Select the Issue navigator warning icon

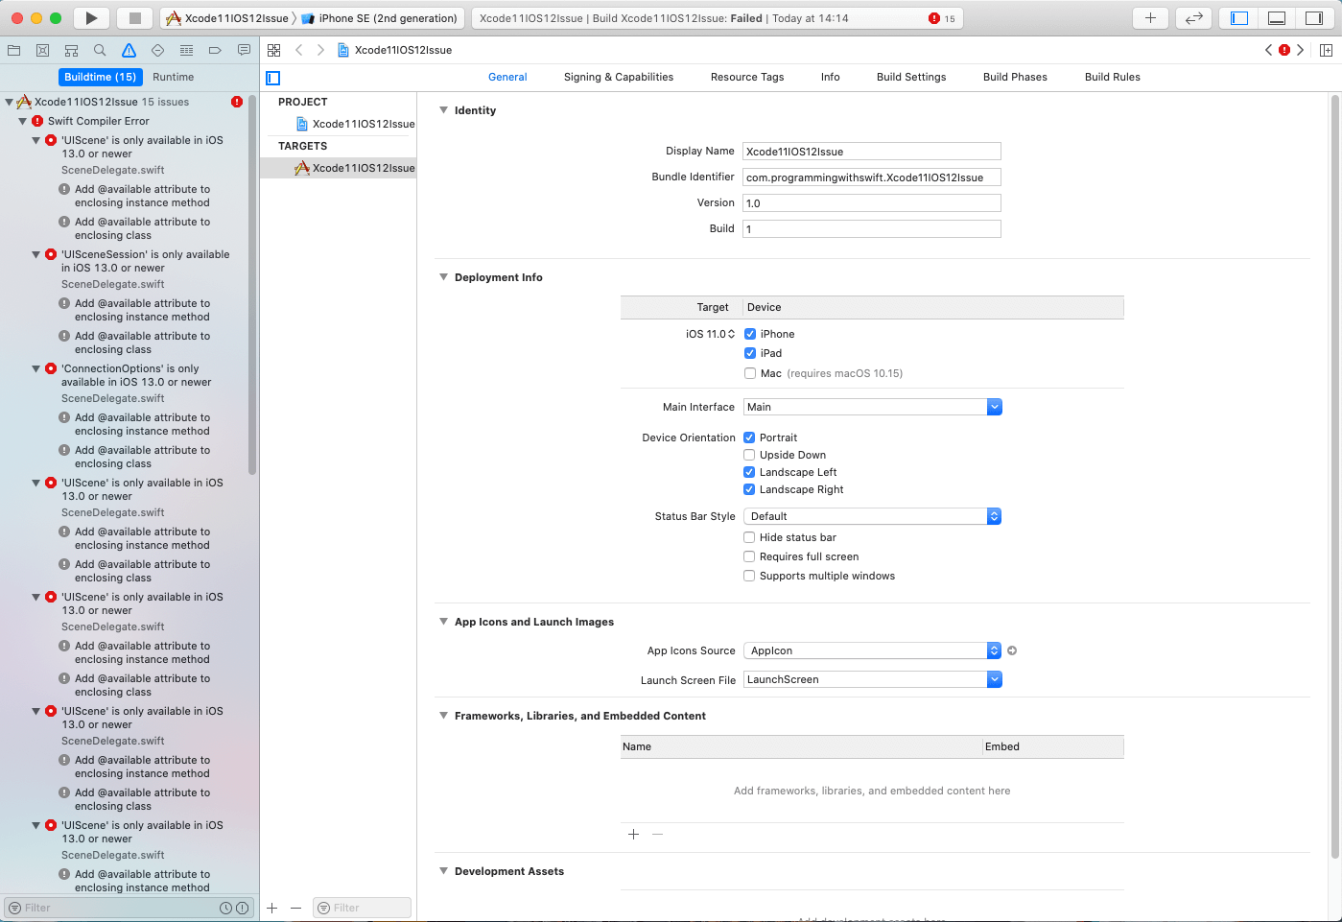tap(129, 50)
